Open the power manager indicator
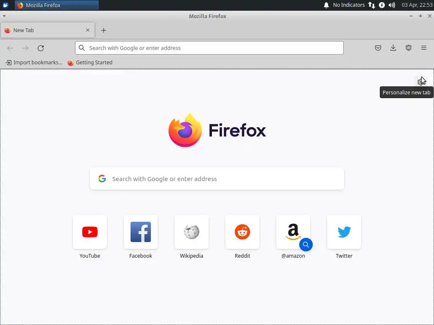This screenshot has width=434, height=325. (382, 5)
